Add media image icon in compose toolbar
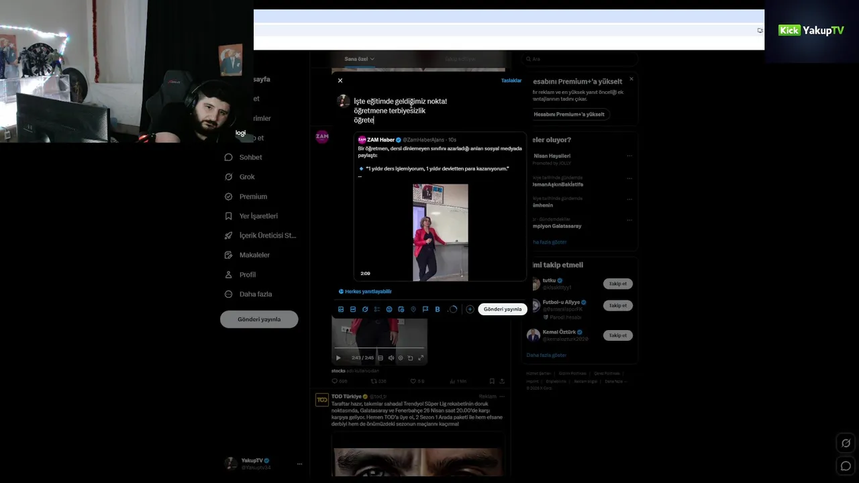 pos(341,309)
